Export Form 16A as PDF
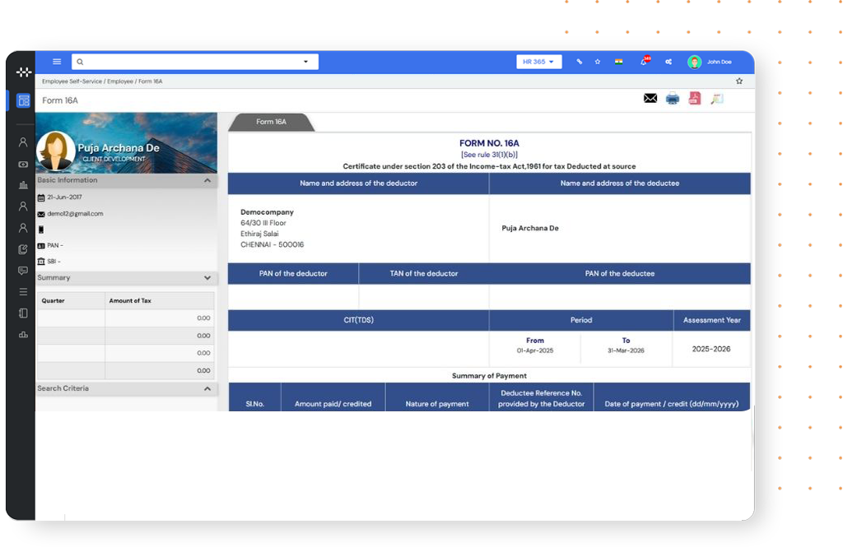843x552 pixels. coord(695,99)
